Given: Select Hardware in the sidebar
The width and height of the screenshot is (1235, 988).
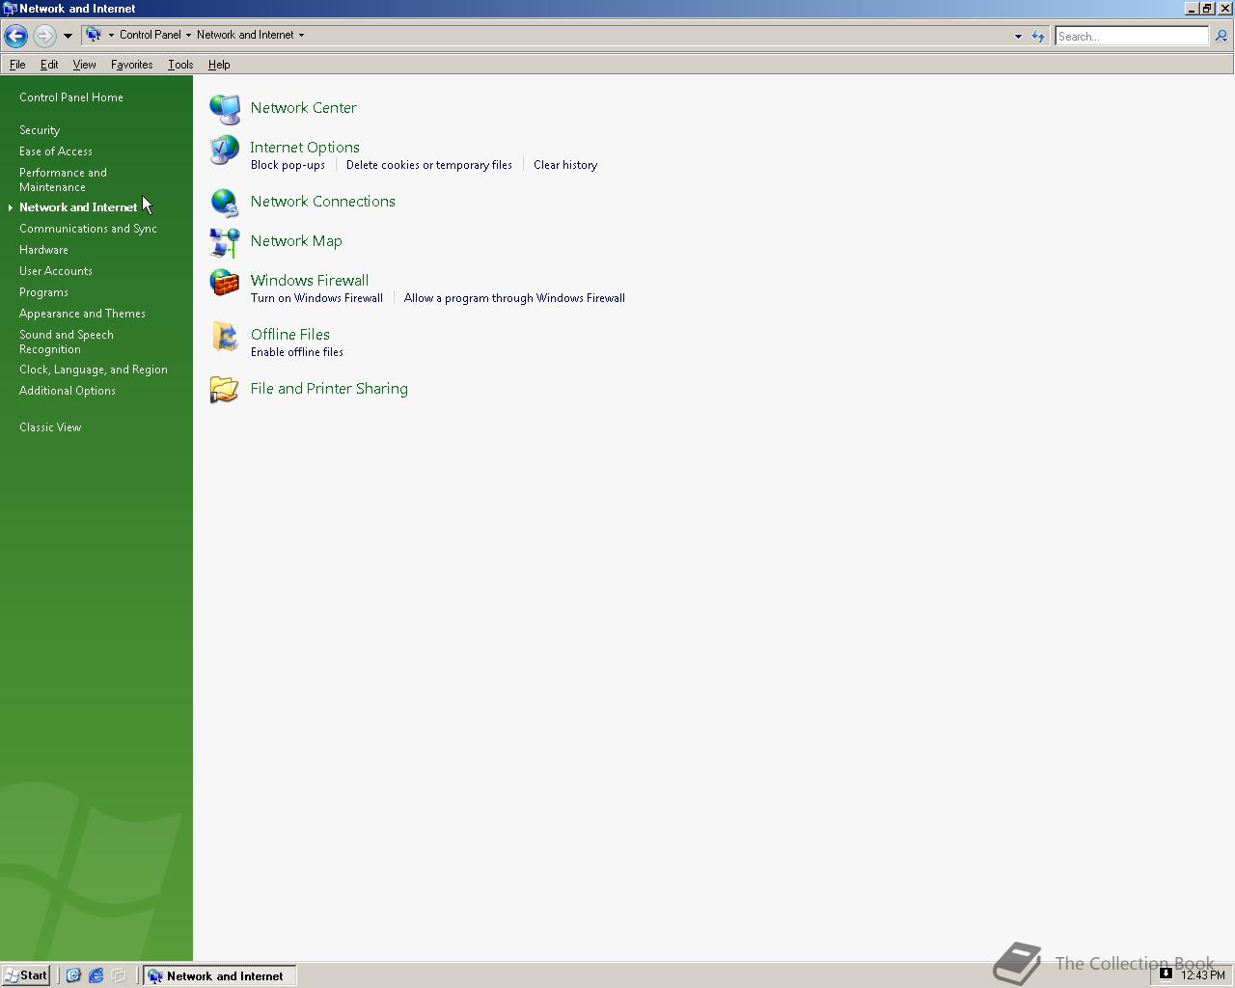Looking at the screenshot, I should 43,250.
